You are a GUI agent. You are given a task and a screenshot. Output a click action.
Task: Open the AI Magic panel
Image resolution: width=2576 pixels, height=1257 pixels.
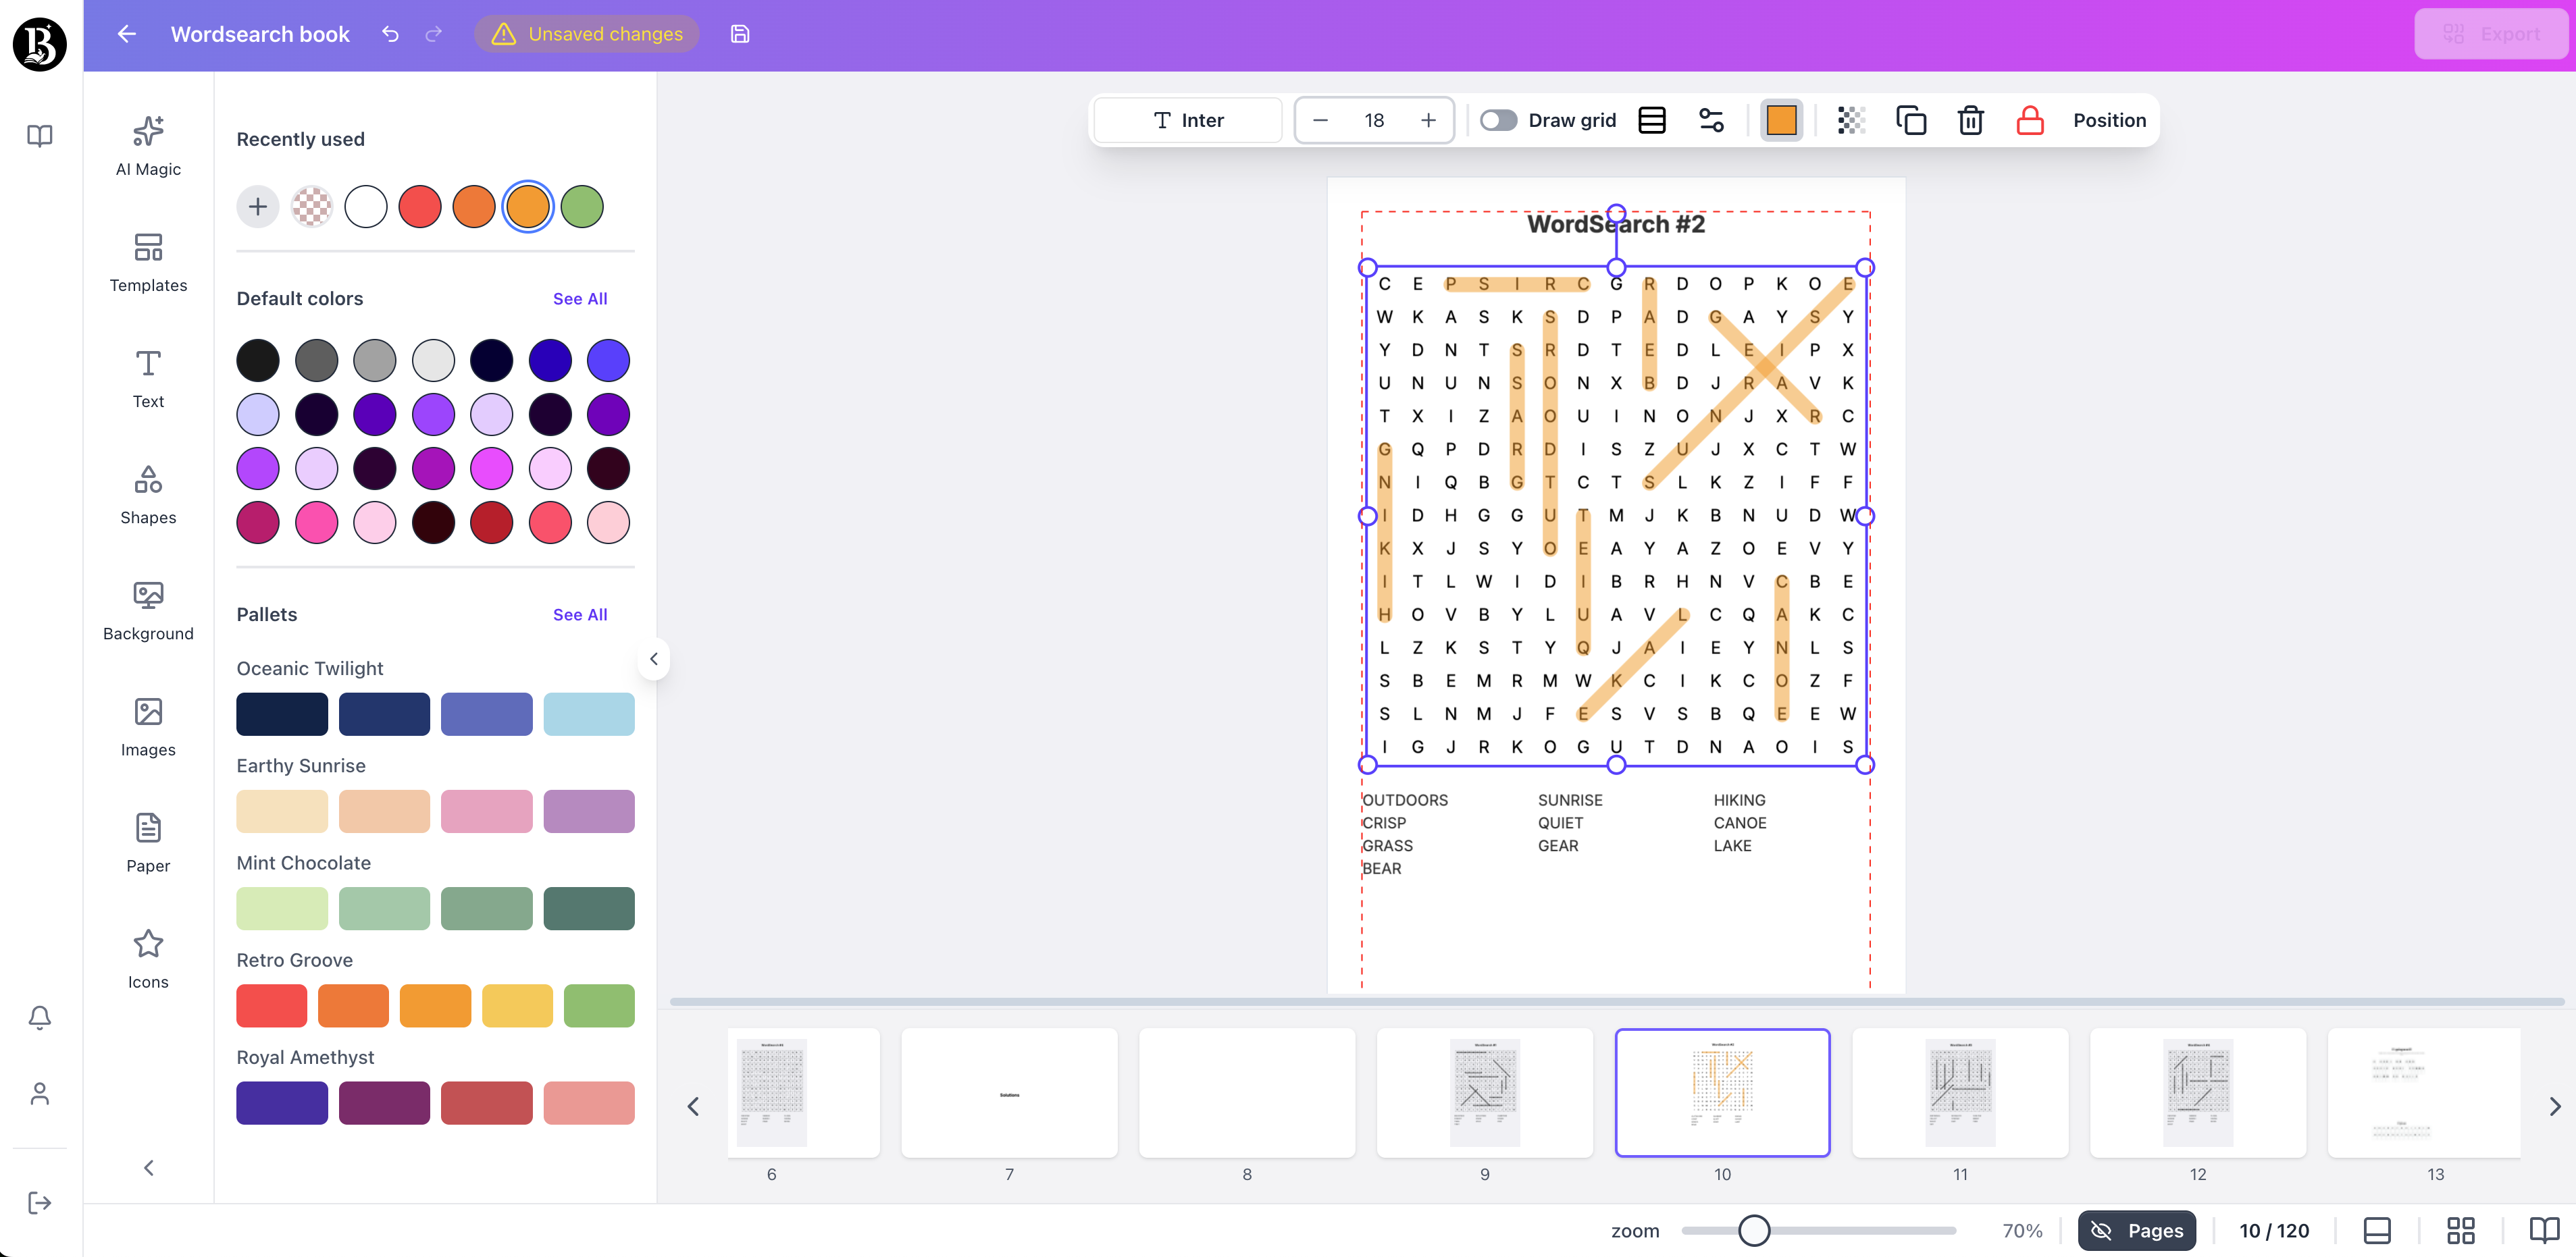[147, 146]
